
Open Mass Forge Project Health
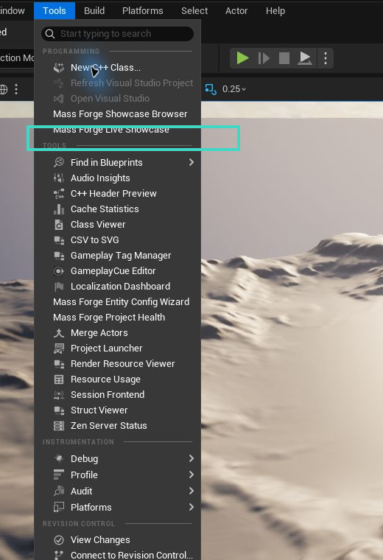pyautogui.click(x=117, y=317)
